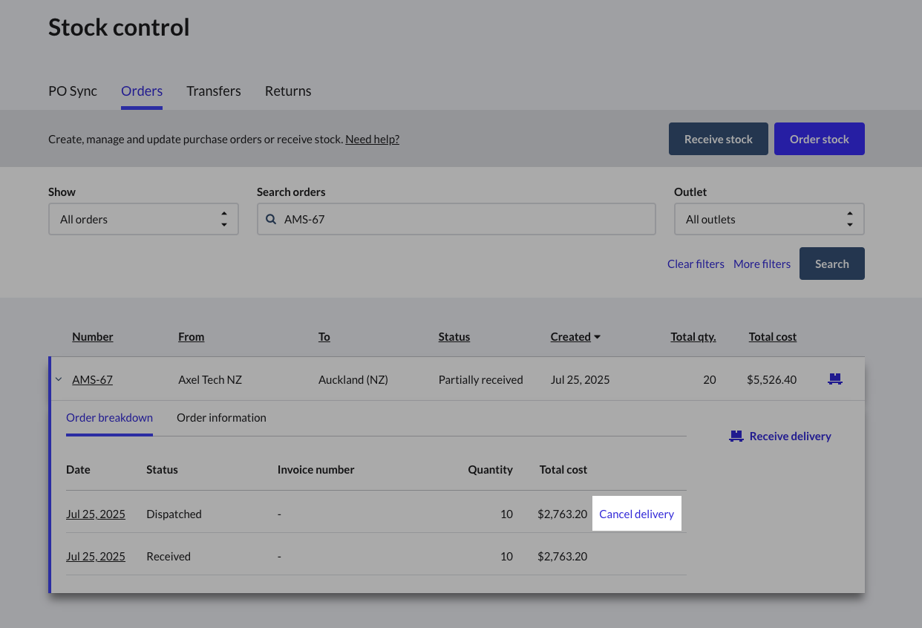Open the Need help? link
Image resolution: width=922 pixels, height=628 pixels.
tap(372, 140)
